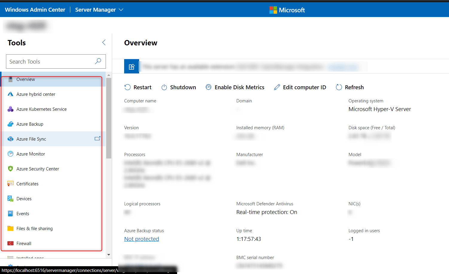Refresh the overview
The height and width of the screenshot is (274, 449).
click(x=350, y=87)
